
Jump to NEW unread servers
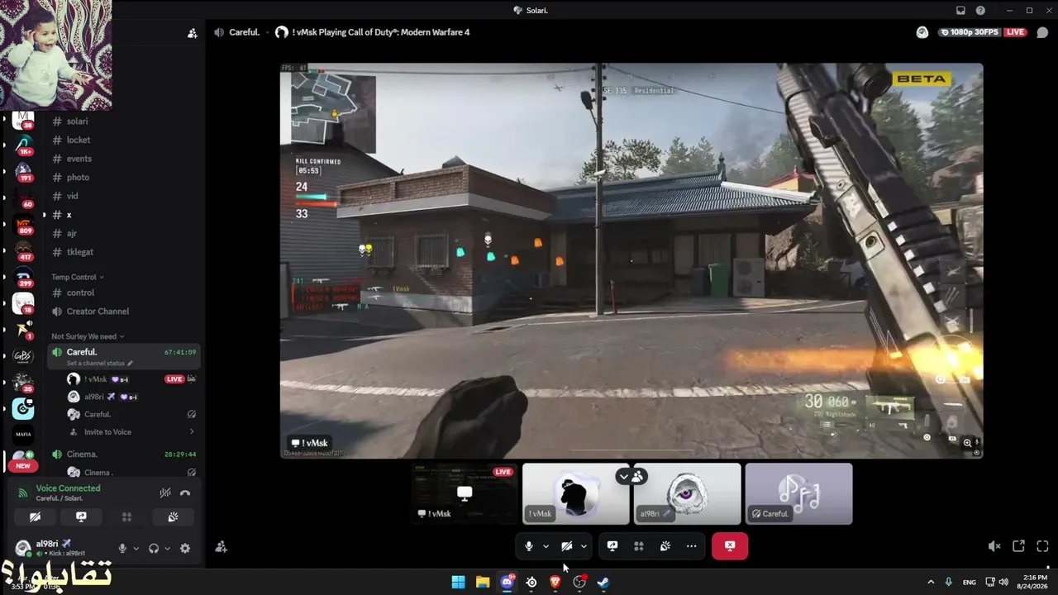23,466
